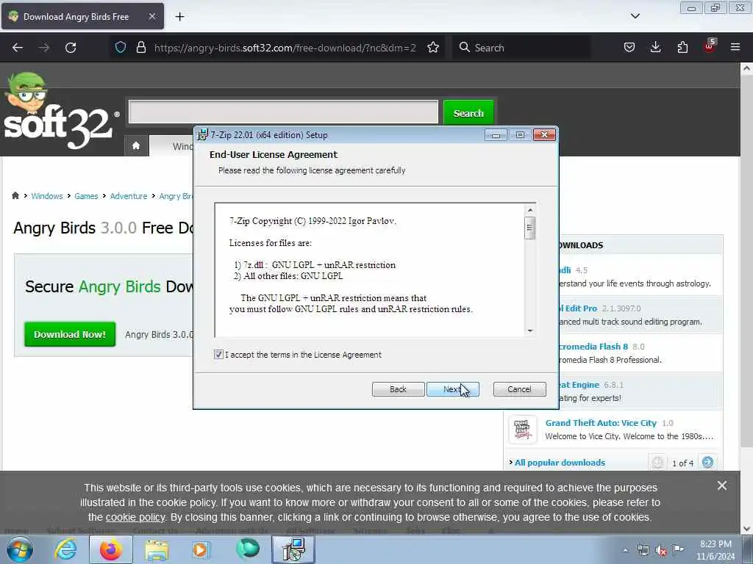Click the license text scroll-down arrow

[x=529, y=330]
